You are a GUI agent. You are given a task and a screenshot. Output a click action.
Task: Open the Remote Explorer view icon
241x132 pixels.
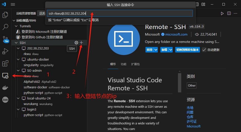tap(5, 75)
